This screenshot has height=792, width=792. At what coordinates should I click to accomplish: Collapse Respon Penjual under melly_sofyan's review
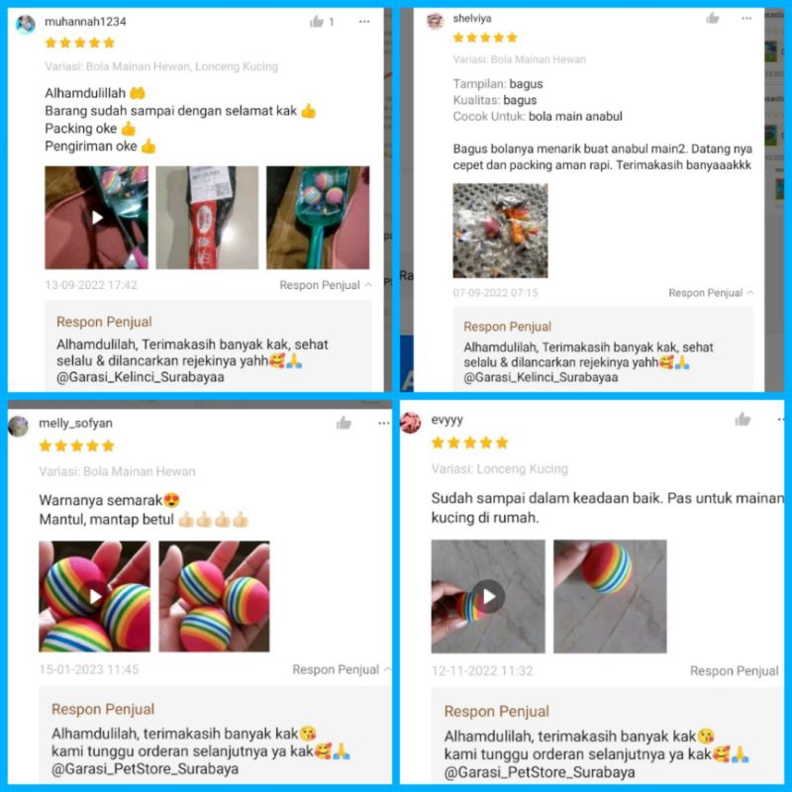click(x=342, y=669)
